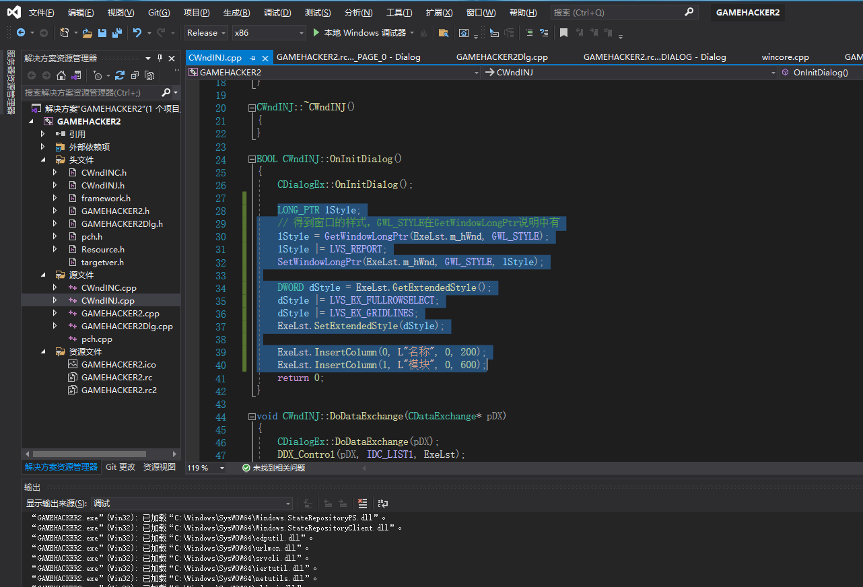The height and width of the screenshot is (587, 863).
Task: Click the Save All toolbar icon
Action: (116, 32)
